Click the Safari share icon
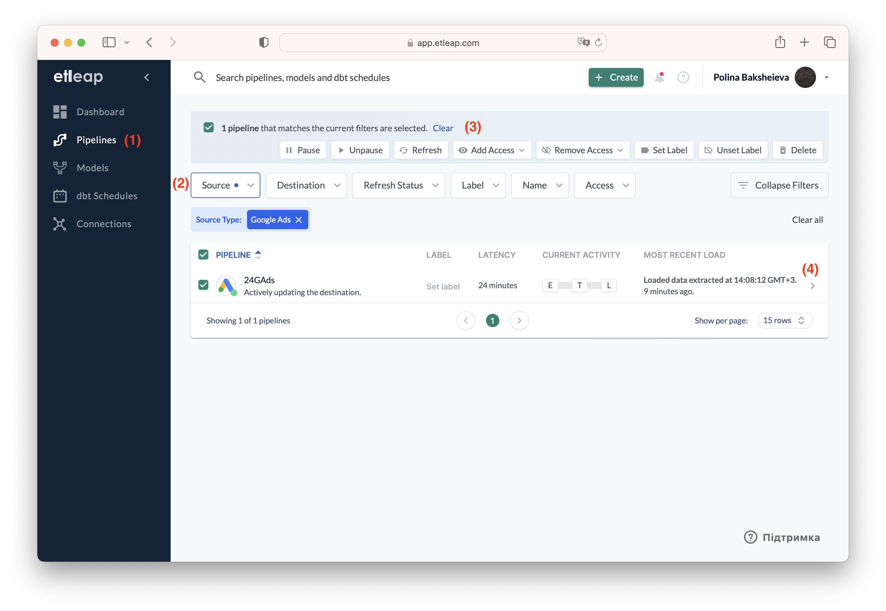The height and width of the screenshot is (611, 886). (x=780, y=42)
